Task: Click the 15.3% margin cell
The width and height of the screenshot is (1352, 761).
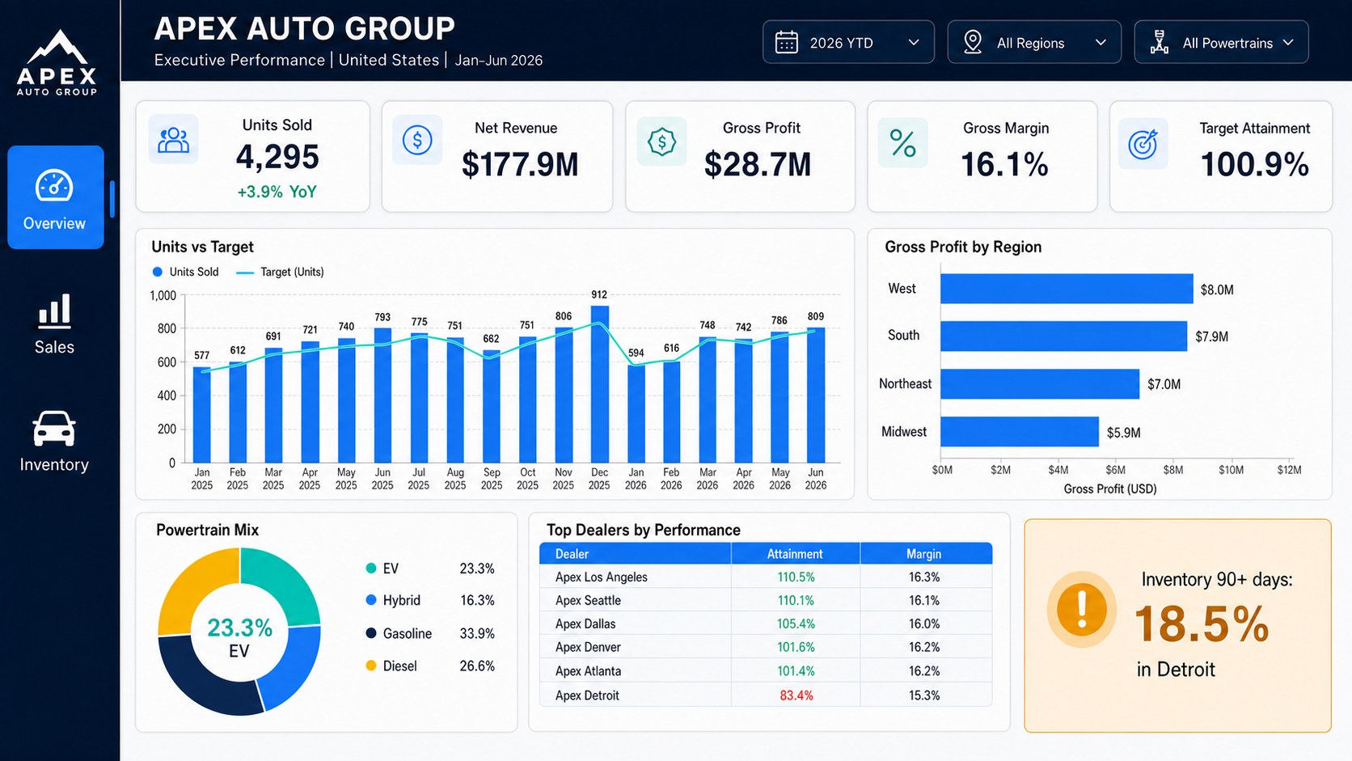Action: click(x=924, y=695)
